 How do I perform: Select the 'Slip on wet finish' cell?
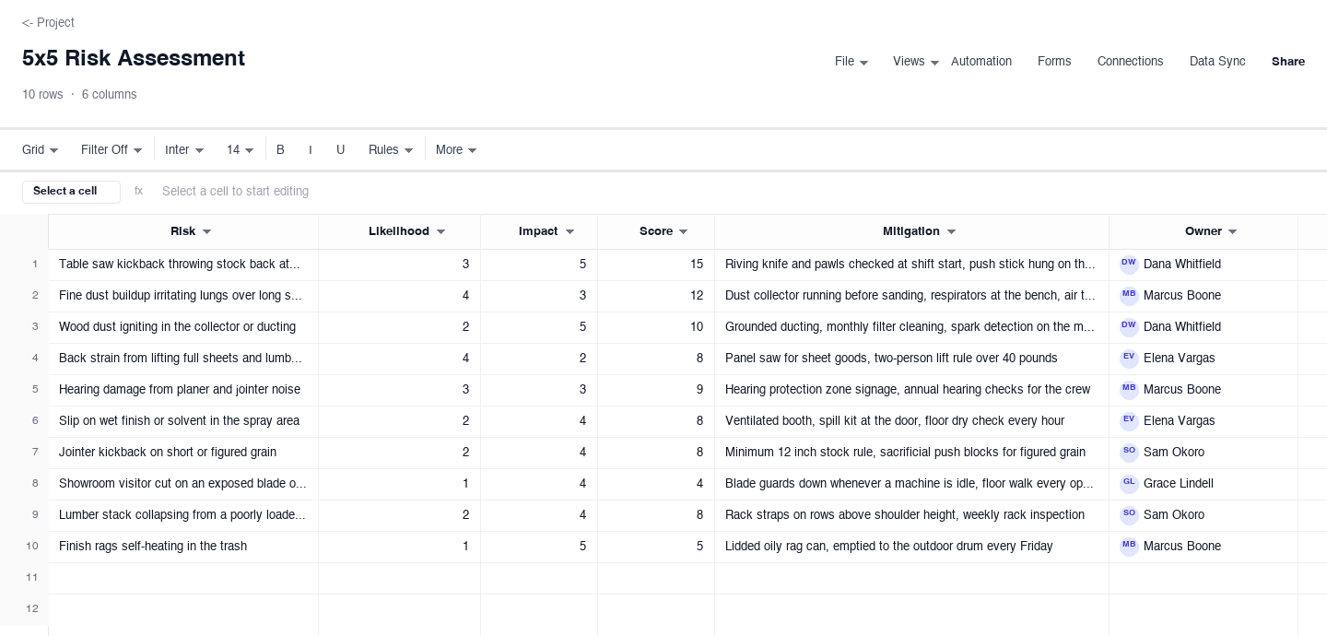(183, 421)
